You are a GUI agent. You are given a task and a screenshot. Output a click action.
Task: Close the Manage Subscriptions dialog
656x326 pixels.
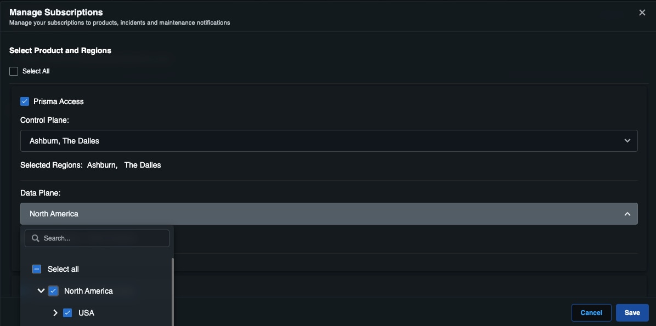click(642, 13)
